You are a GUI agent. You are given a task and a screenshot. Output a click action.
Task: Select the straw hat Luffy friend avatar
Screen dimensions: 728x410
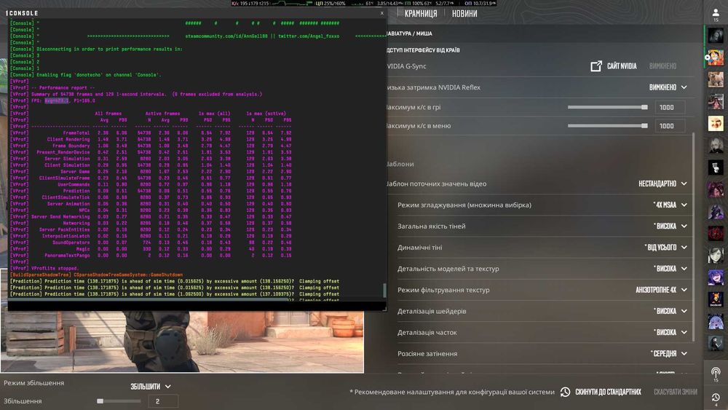[716, 58]
